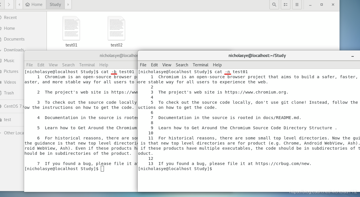This screenshot has width=360, height=197.
Task: Open Edit menu in the left terminal
Action: 41,65
